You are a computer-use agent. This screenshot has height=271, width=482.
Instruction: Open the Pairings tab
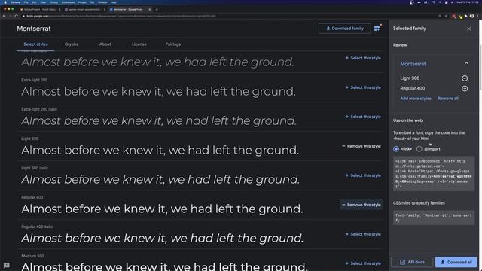click(173, 44)
